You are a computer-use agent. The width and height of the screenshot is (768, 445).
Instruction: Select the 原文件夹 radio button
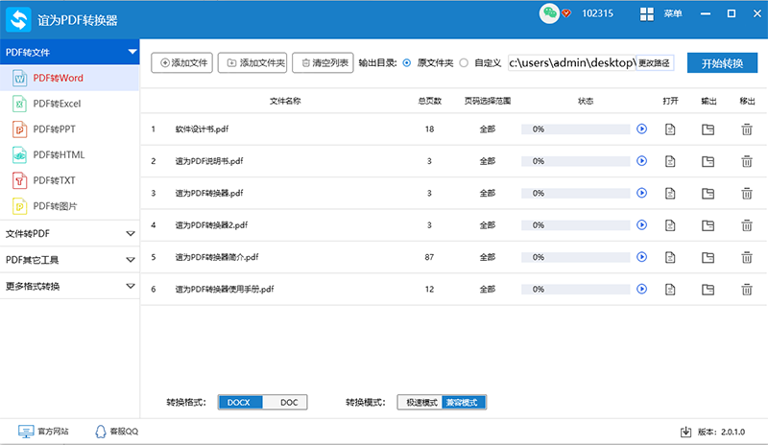coord(408,63)
